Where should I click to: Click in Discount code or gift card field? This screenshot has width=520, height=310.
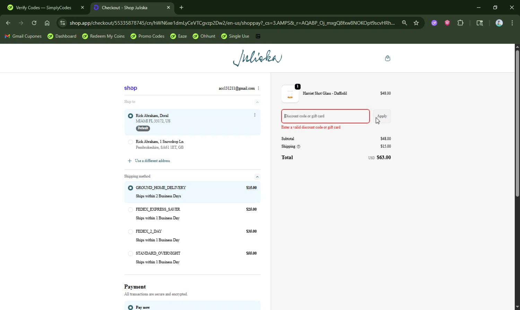click(x=326, y=116)
